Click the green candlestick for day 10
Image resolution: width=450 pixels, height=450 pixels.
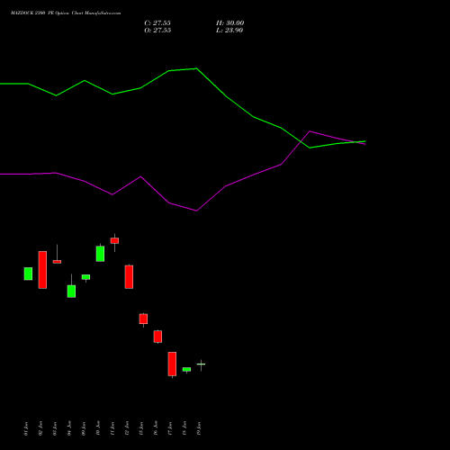(100, 254)
